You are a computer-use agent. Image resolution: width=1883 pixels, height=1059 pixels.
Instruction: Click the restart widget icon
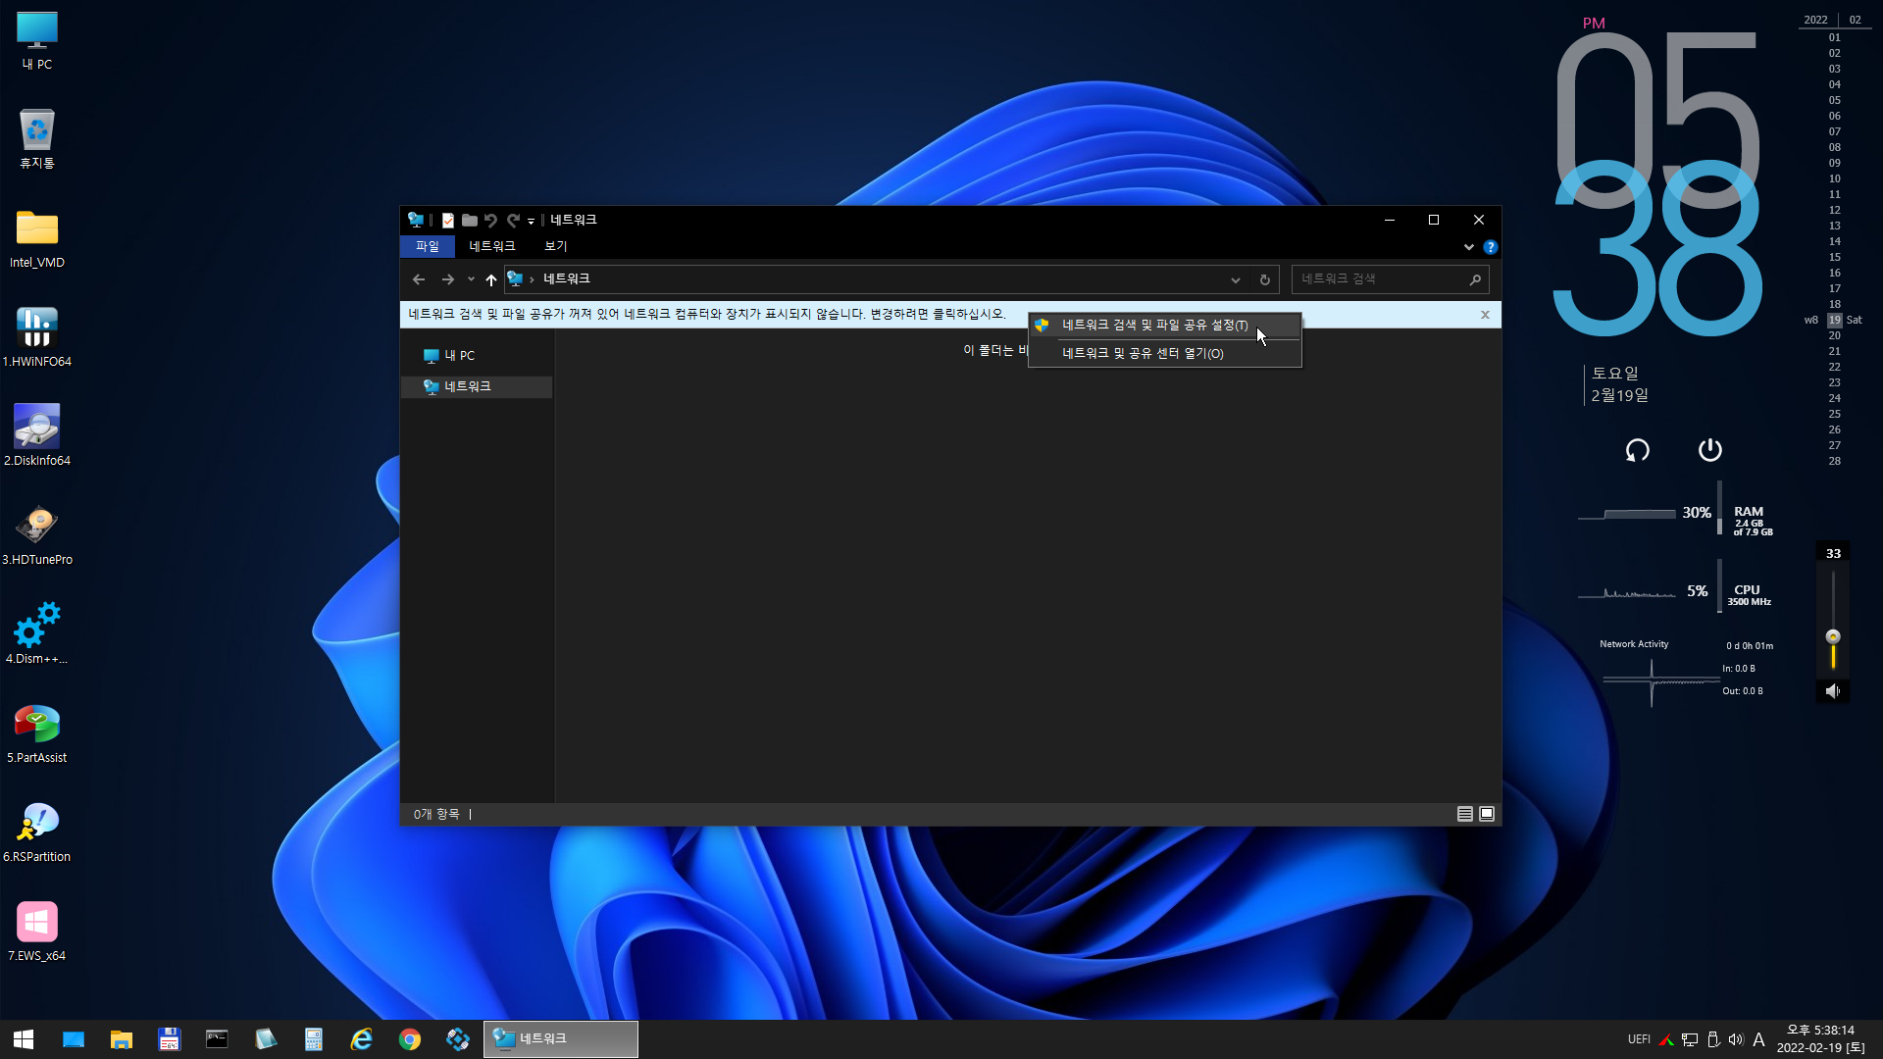pyautogui.click(x=1638, y=450)
